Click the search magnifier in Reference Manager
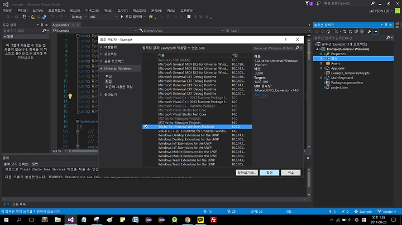402x225 pixels. pyautogui.click(x=298, y=48)
